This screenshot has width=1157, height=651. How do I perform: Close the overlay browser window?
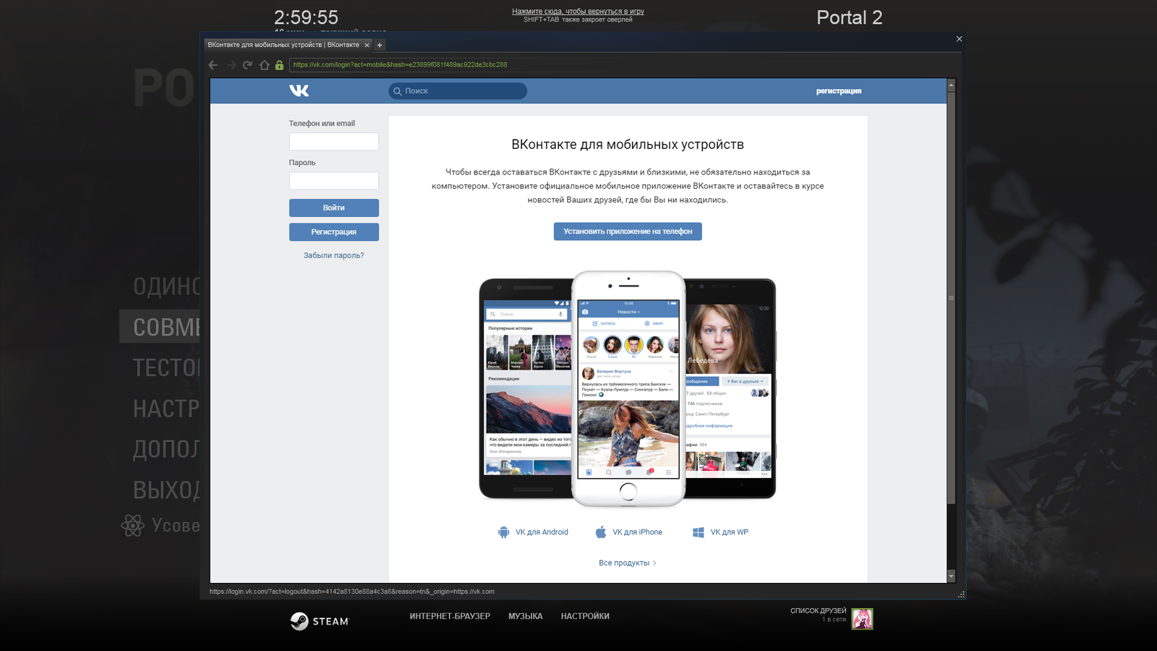tap(959, 39)
